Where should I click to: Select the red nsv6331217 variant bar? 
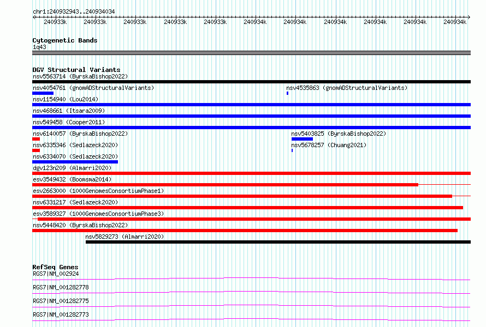pyautogui.click(x=248, y=208)
